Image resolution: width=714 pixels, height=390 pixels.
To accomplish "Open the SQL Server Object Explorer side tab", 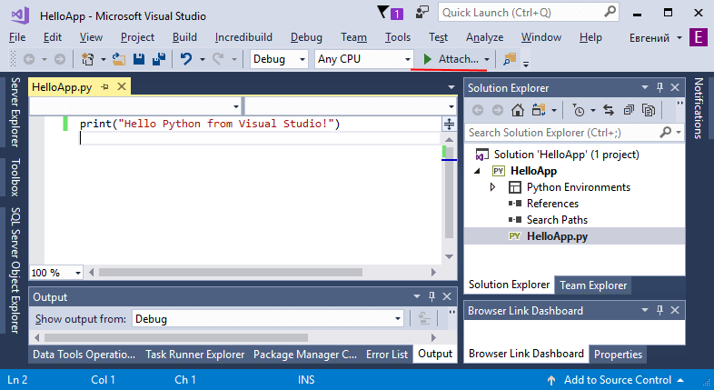I will [15, 270].
